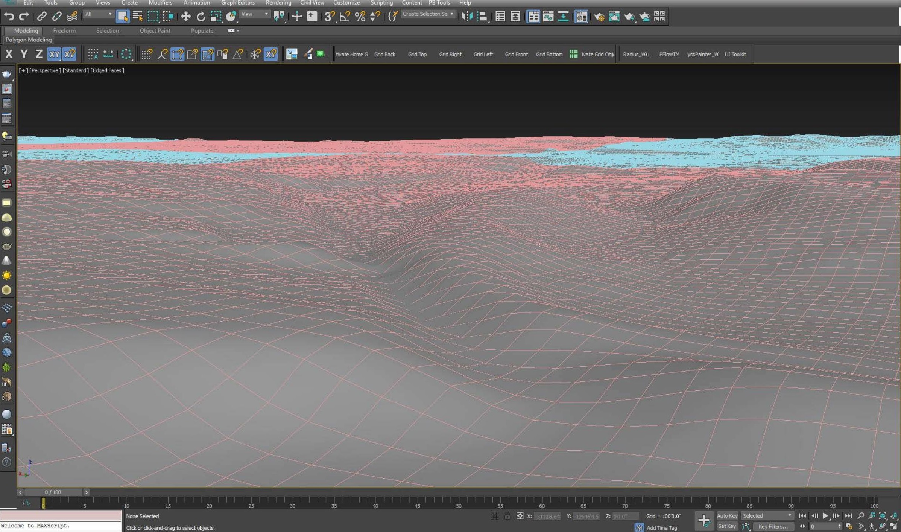Screen dimensions: 901x532
Task: Click the Grid Top button
Action: point(417,54)
